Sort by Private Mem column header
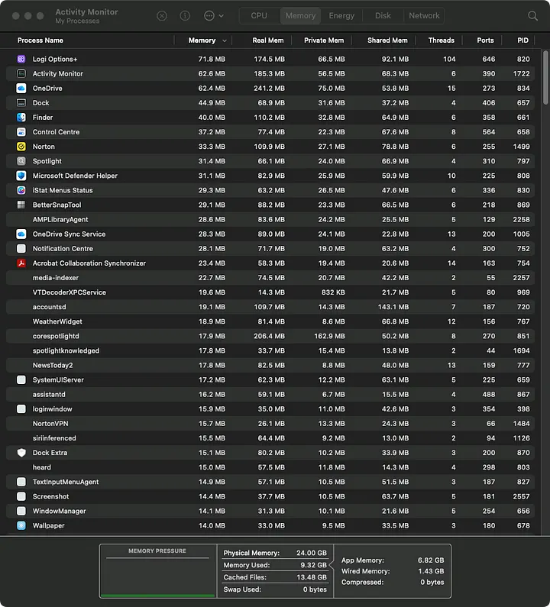The image size is (550, 607). [324, 40]
